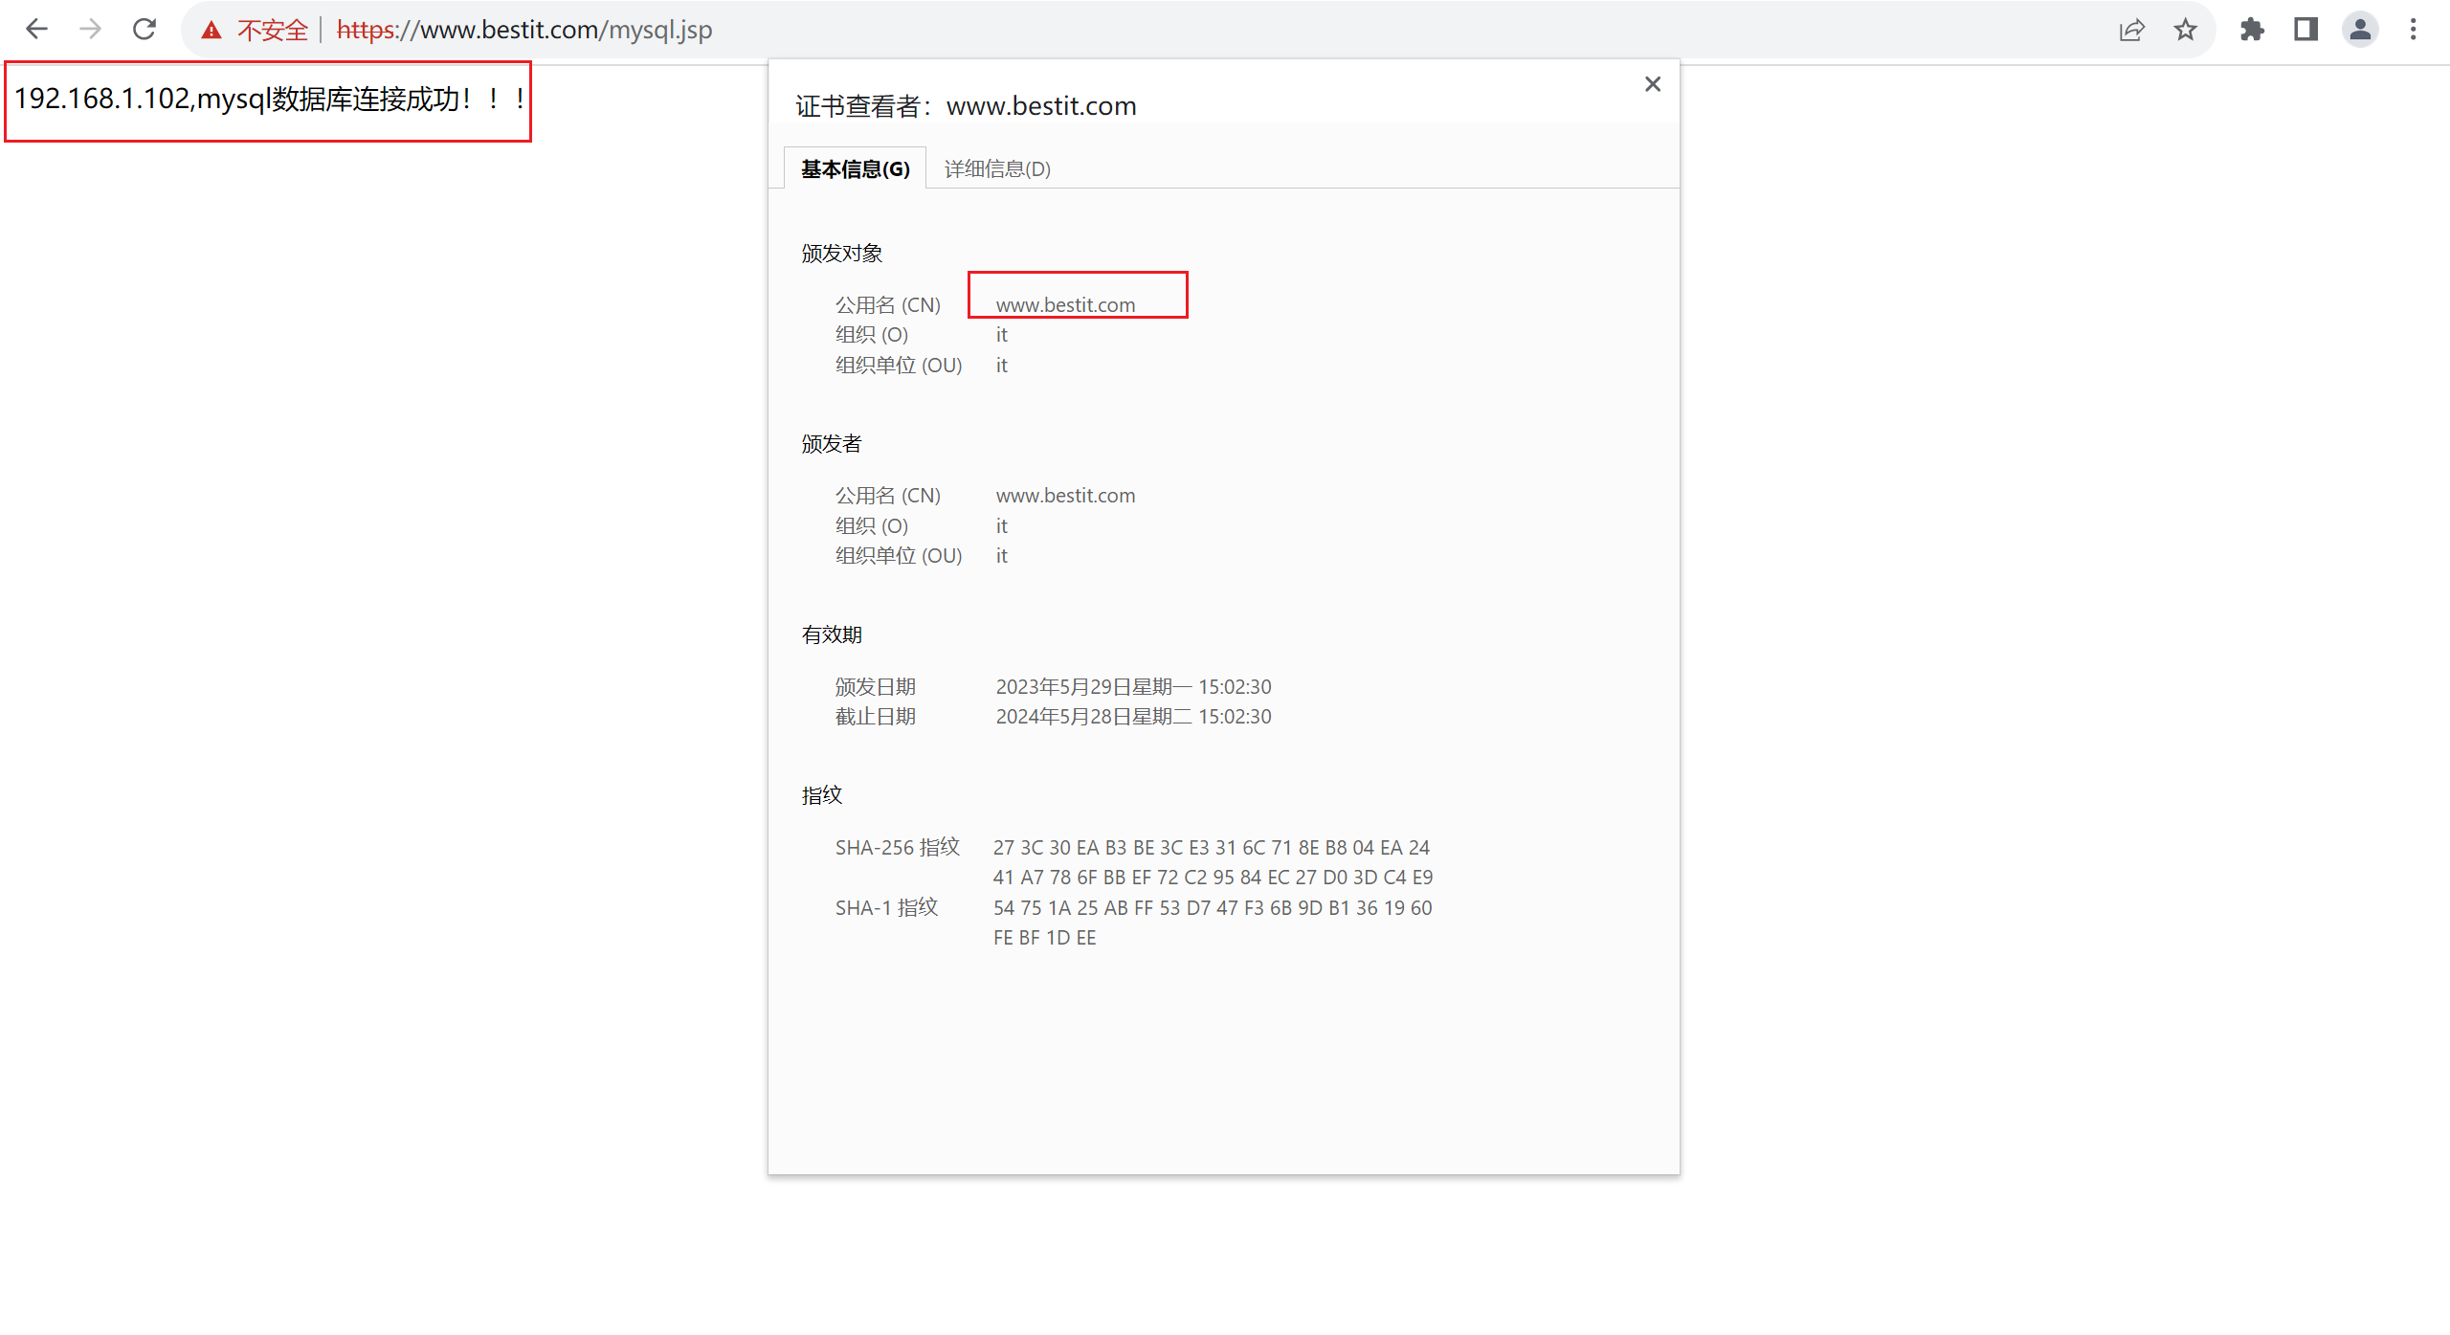Click the 证书查看者 dialog title
The width and height of the screenshot is (2450, 1335).
[966, 106]
